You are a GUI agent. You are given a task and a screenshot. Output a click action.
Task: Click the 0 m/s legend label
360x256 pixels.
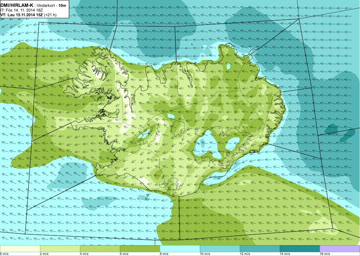coord(4,254)
